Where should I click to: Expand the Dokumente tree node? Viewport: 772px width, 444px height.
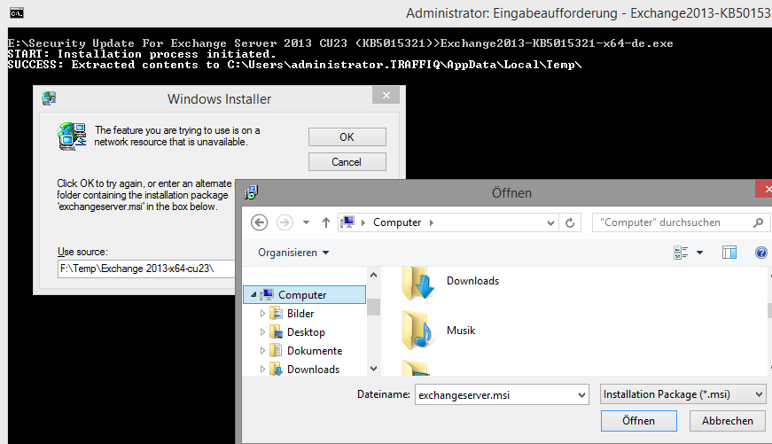pos(262,351)
